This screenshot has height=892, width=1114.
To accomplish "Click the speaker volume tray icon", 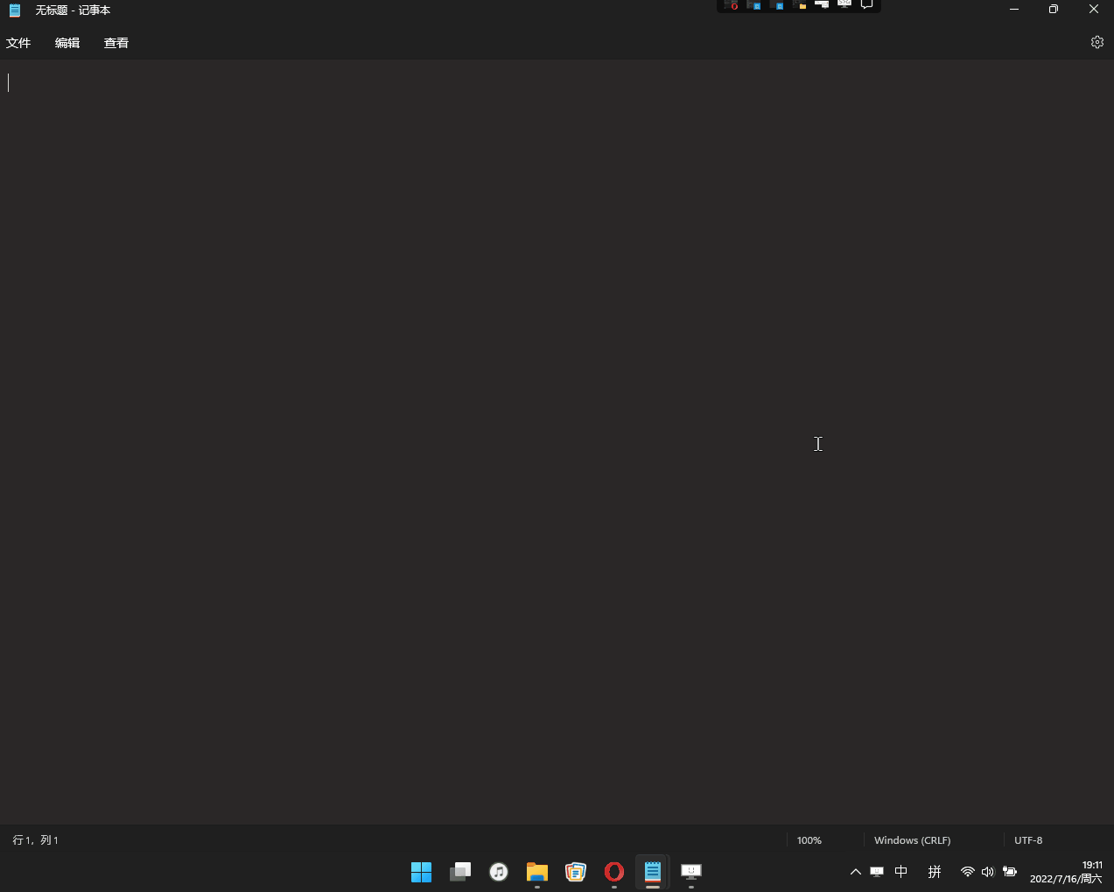I will click(988, 871).
